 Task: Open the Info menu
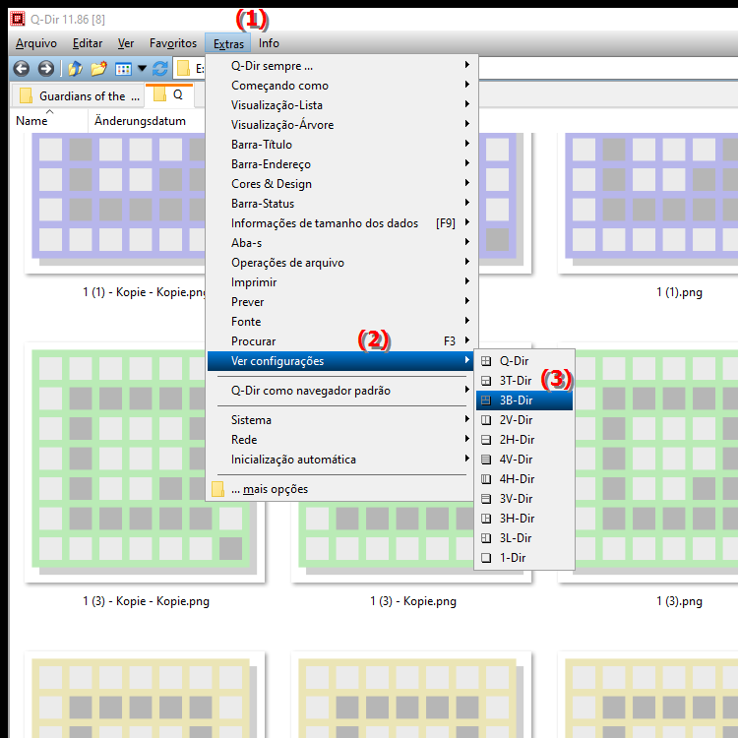(x=269, y=43)
